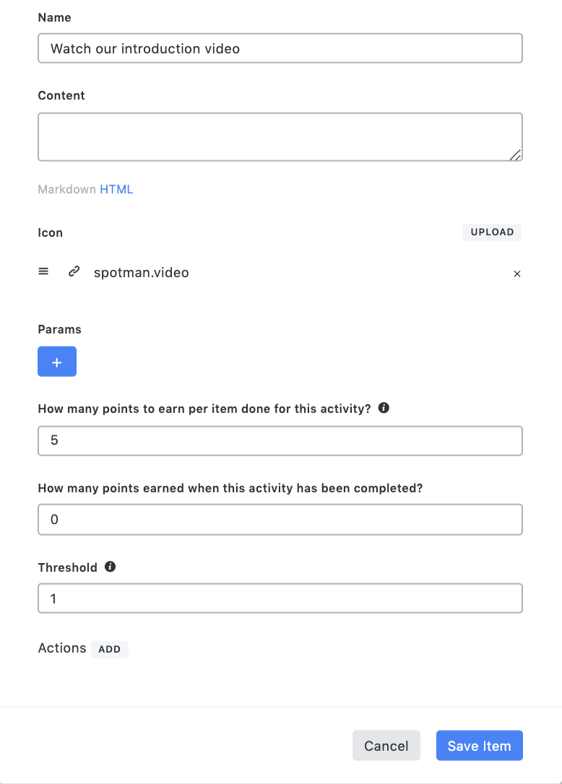
Task: Select the completion points field showing 0
Action: pyautogui.click(x=280, y=519)
